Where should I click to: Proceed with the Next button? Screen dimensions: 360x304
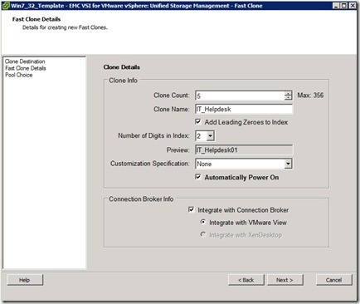tap(285, 280)
